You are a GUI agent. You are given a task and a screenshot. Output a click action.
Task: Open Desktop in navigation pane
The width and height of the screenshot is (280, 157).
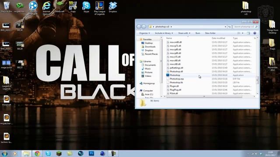click(149, 43)
